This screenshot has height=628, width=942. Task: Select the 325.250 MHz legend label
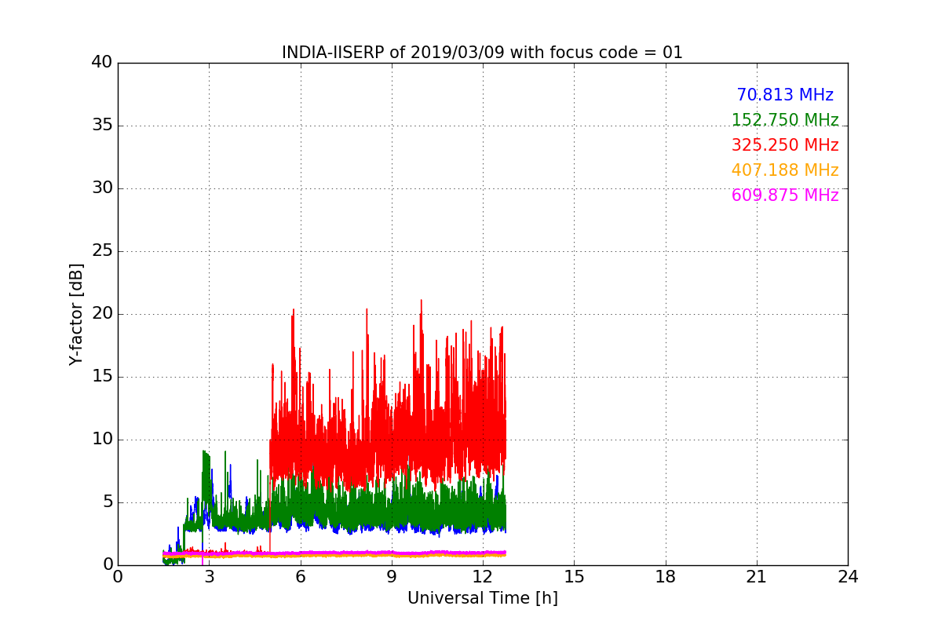pyautogui.click(x=785, y=145)
